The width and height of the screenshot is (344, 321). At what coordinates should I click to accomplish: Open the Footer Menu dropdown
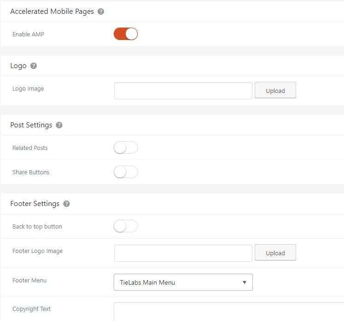click(183, 282)
